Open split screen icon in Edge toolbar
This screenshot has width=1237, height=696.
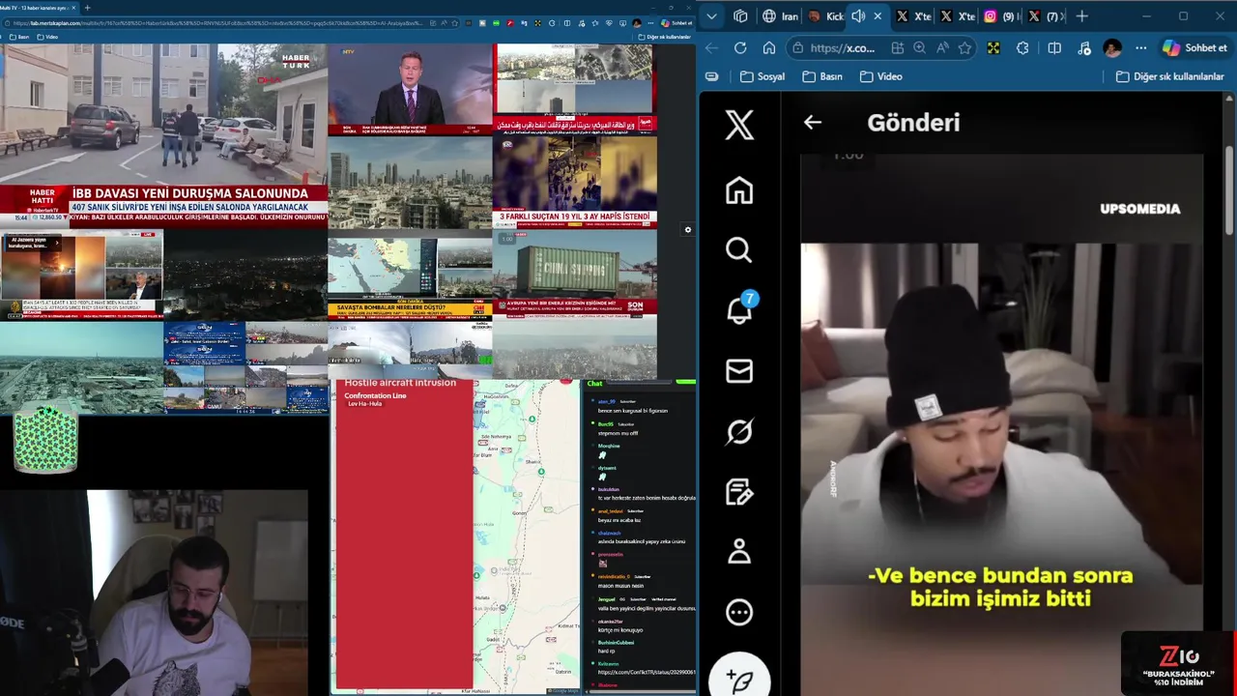click(1054, 47)
